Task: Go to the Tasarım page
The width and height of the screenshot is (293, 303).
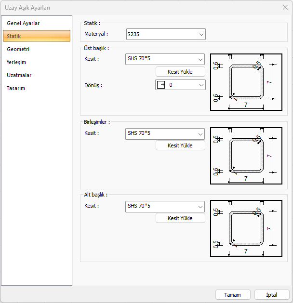Action: pyautogui.click(x=16, y=88)
